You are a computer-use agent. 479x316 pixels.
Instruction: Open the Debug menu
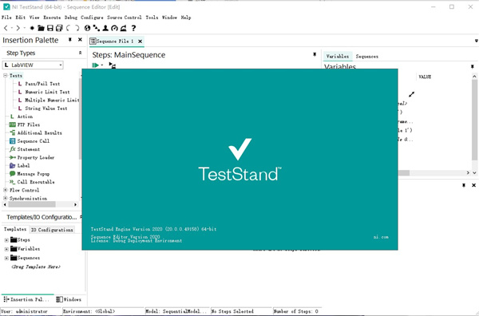click(71, 18)
